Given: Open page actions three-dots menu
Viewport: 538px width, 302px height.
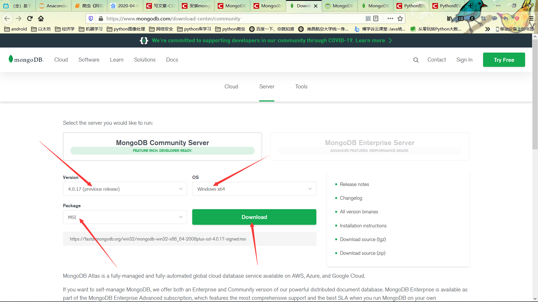Looking at the screenshot, I should (390, 18).
